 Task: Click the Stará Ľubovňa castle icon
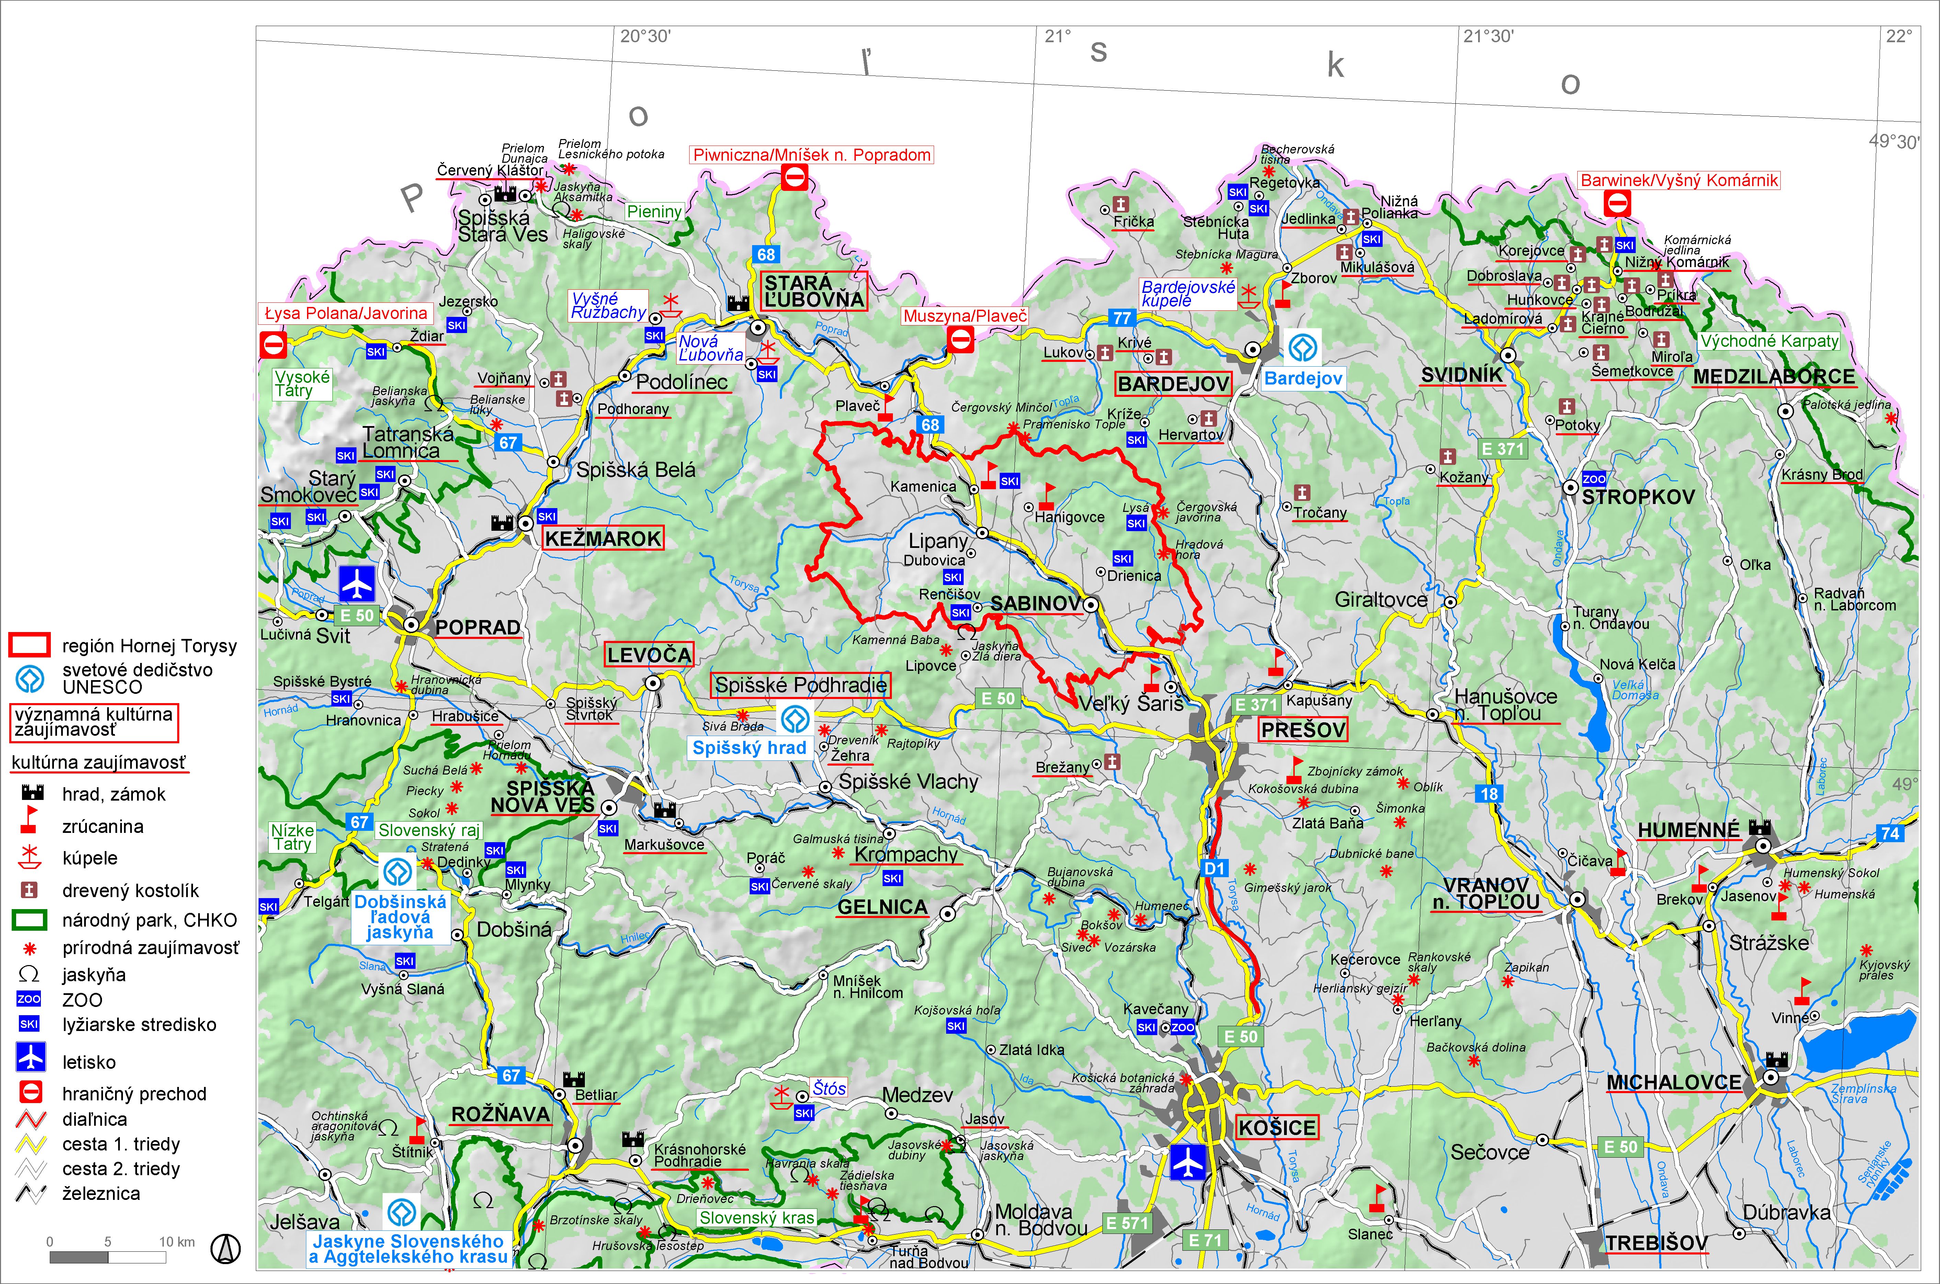[739, 303]
